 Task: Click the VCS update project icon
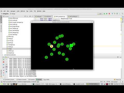pos(112,14)
